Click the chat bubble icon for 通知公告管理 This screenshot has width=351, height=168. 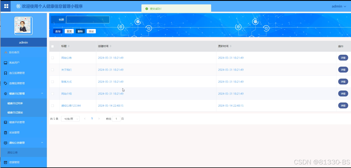click(x=6, y=143)
